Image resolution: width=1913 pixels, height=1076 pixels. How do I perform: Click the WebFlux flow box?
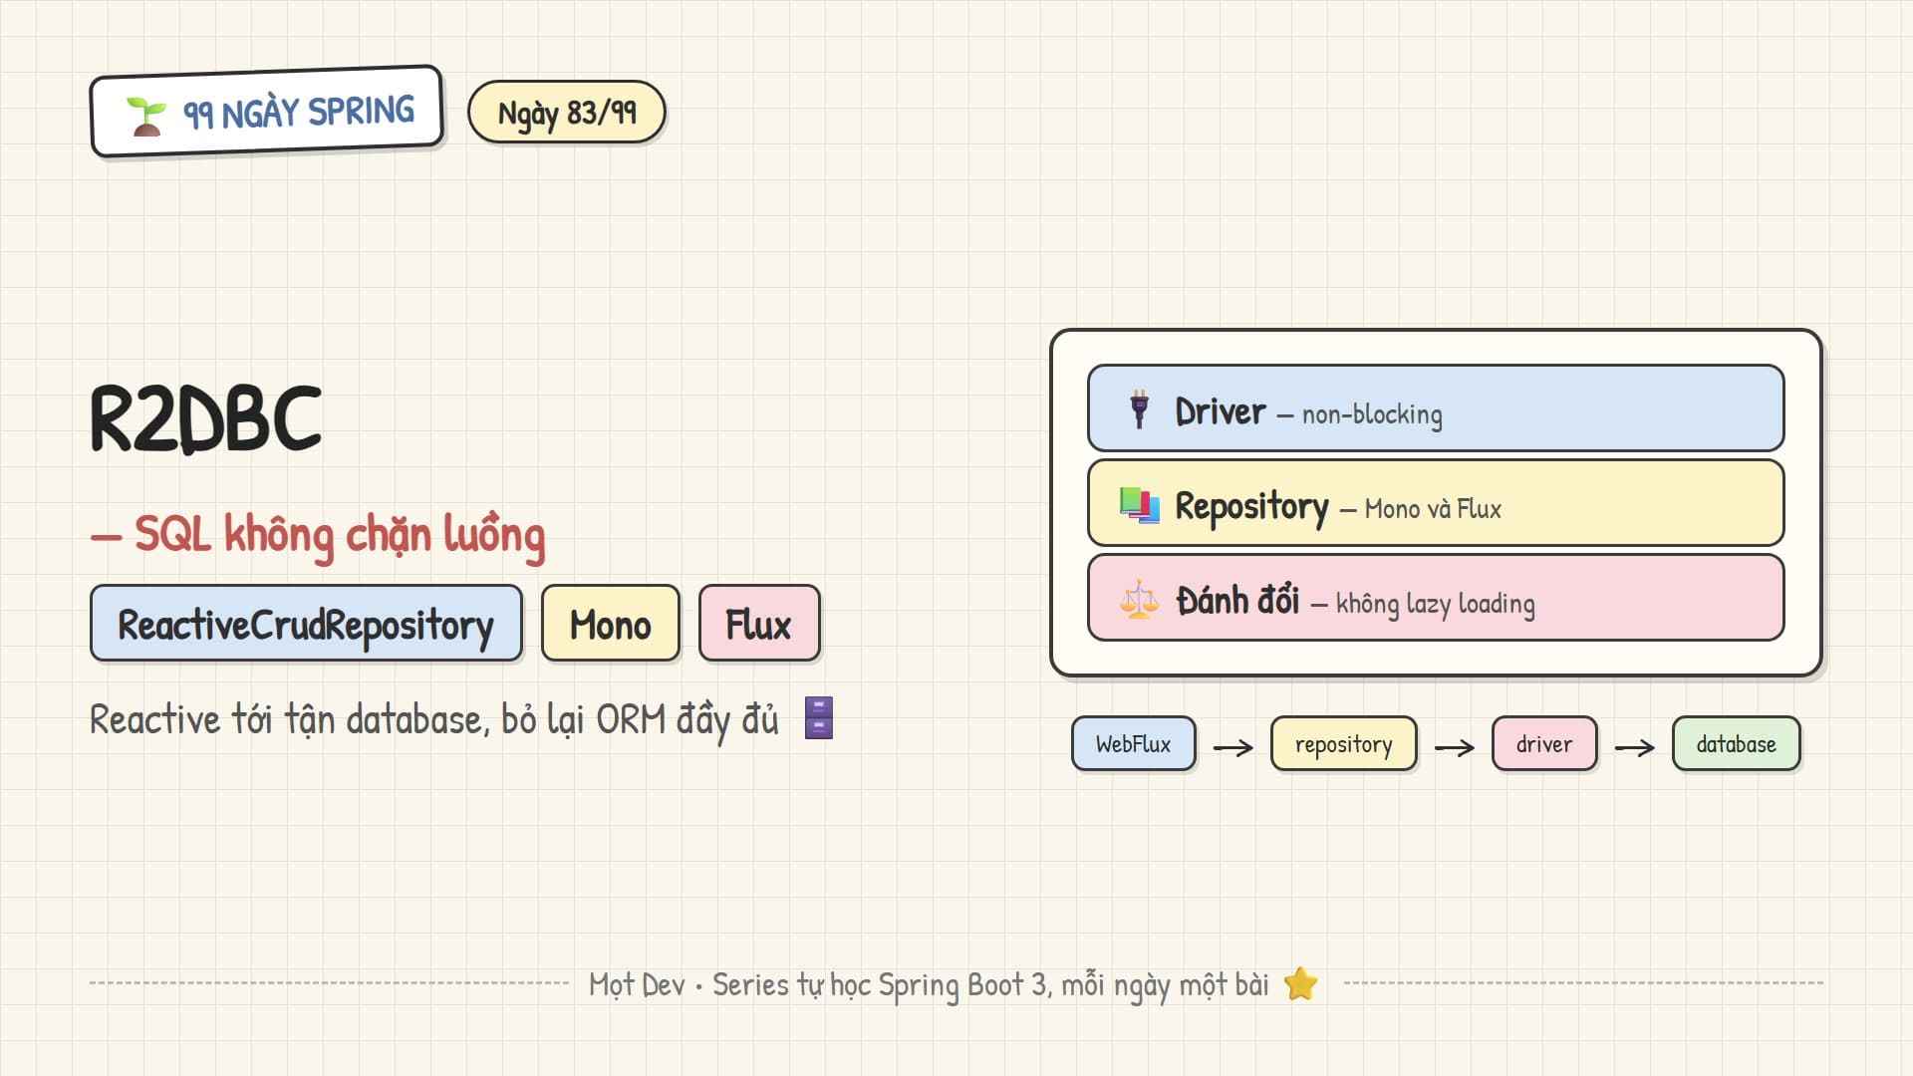coord(1134,743)
